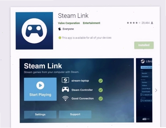This screenshot has width=166, height=128.
Task: Click Start Playing tile in screenshot
Action: pyautogui.click(x=40, y=89)
